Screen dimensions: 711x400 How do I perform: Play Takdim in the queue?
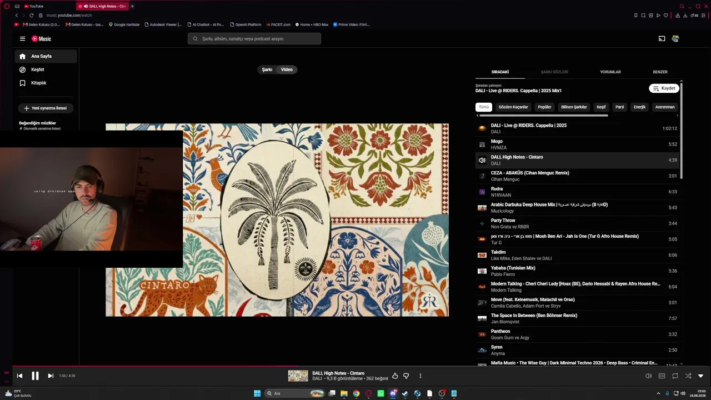pos(578,255)
